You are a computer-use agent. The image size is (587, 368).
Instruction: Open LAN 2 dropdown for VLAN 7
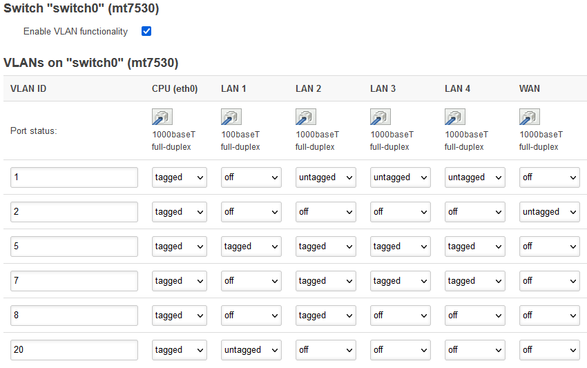click(326, 281)
